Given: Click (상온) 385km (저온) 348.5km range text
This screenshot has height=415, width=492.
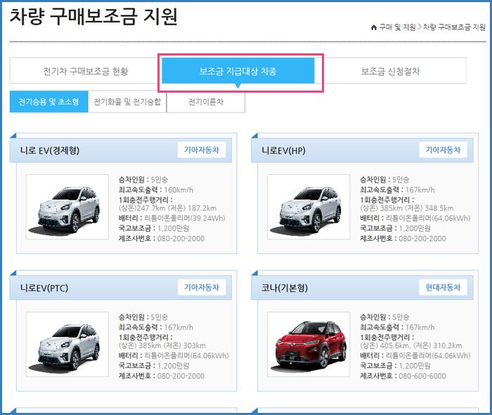Looking at the screenshot, I should tap(407, 208).
